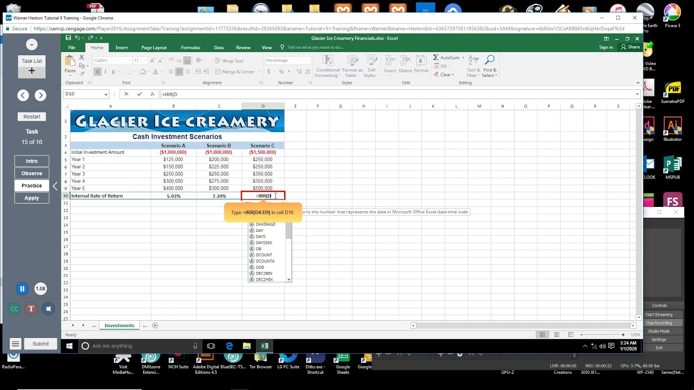This screenshot has height=390, width=694.
Task: Open the File menu tab
Action: (72, 48)
